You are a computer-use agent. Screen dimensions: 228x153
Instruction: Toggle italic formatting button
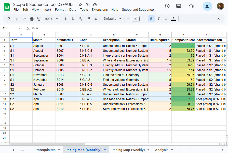[159, 19]
